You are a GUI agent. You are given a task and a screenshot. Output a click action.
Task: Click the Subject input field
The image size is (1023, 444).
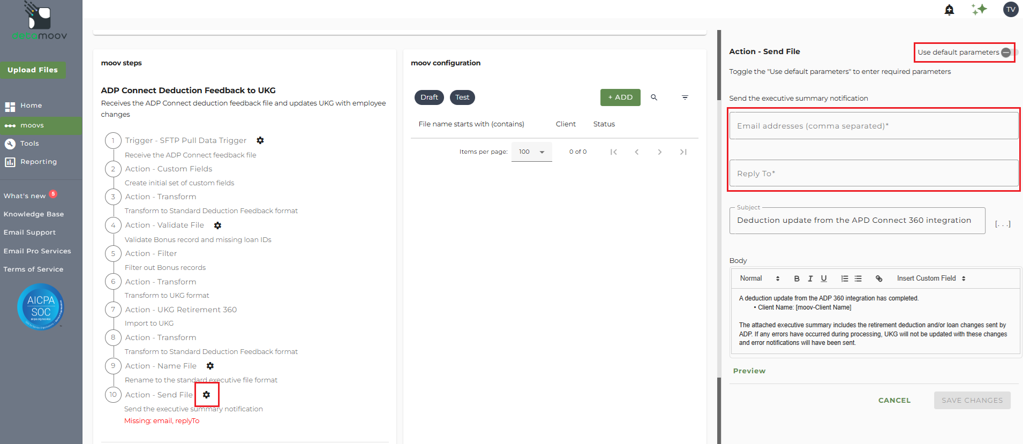pyautogui.click(x=857, y=221)
